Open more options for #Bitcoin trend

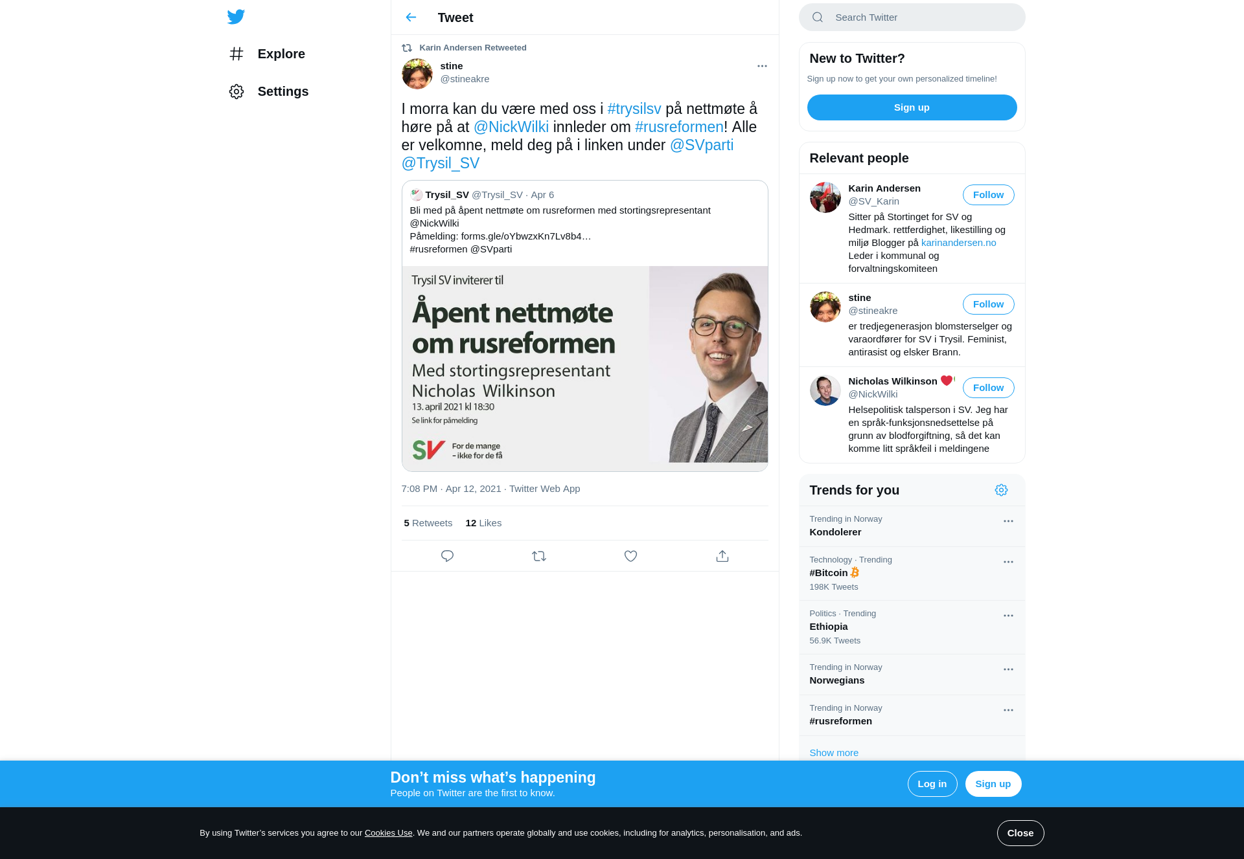click(1008, 562)
